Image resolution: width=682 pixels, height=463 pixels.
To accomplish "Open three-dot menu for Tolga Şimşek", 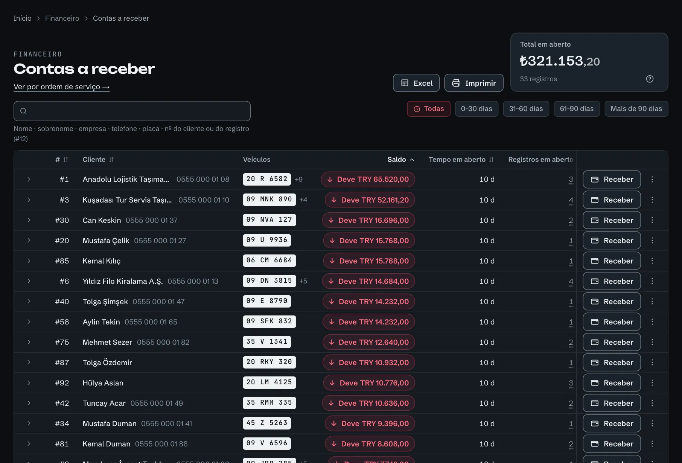I will [652, 302].
